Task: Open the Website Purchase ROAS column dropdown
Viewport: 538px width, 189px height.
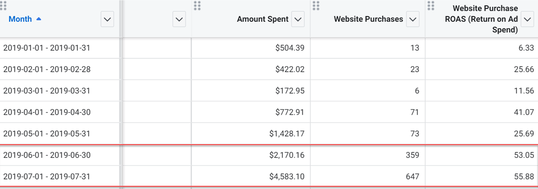Action: [527, 20]
